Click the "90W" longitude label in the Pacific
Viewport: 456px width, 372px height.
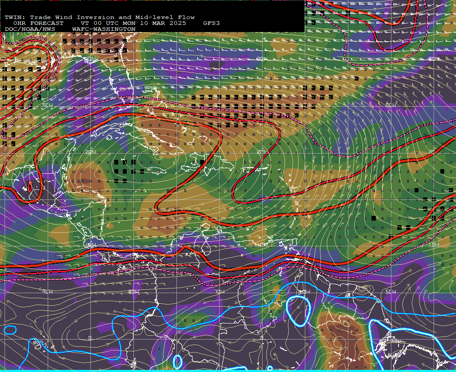(47, 291)
